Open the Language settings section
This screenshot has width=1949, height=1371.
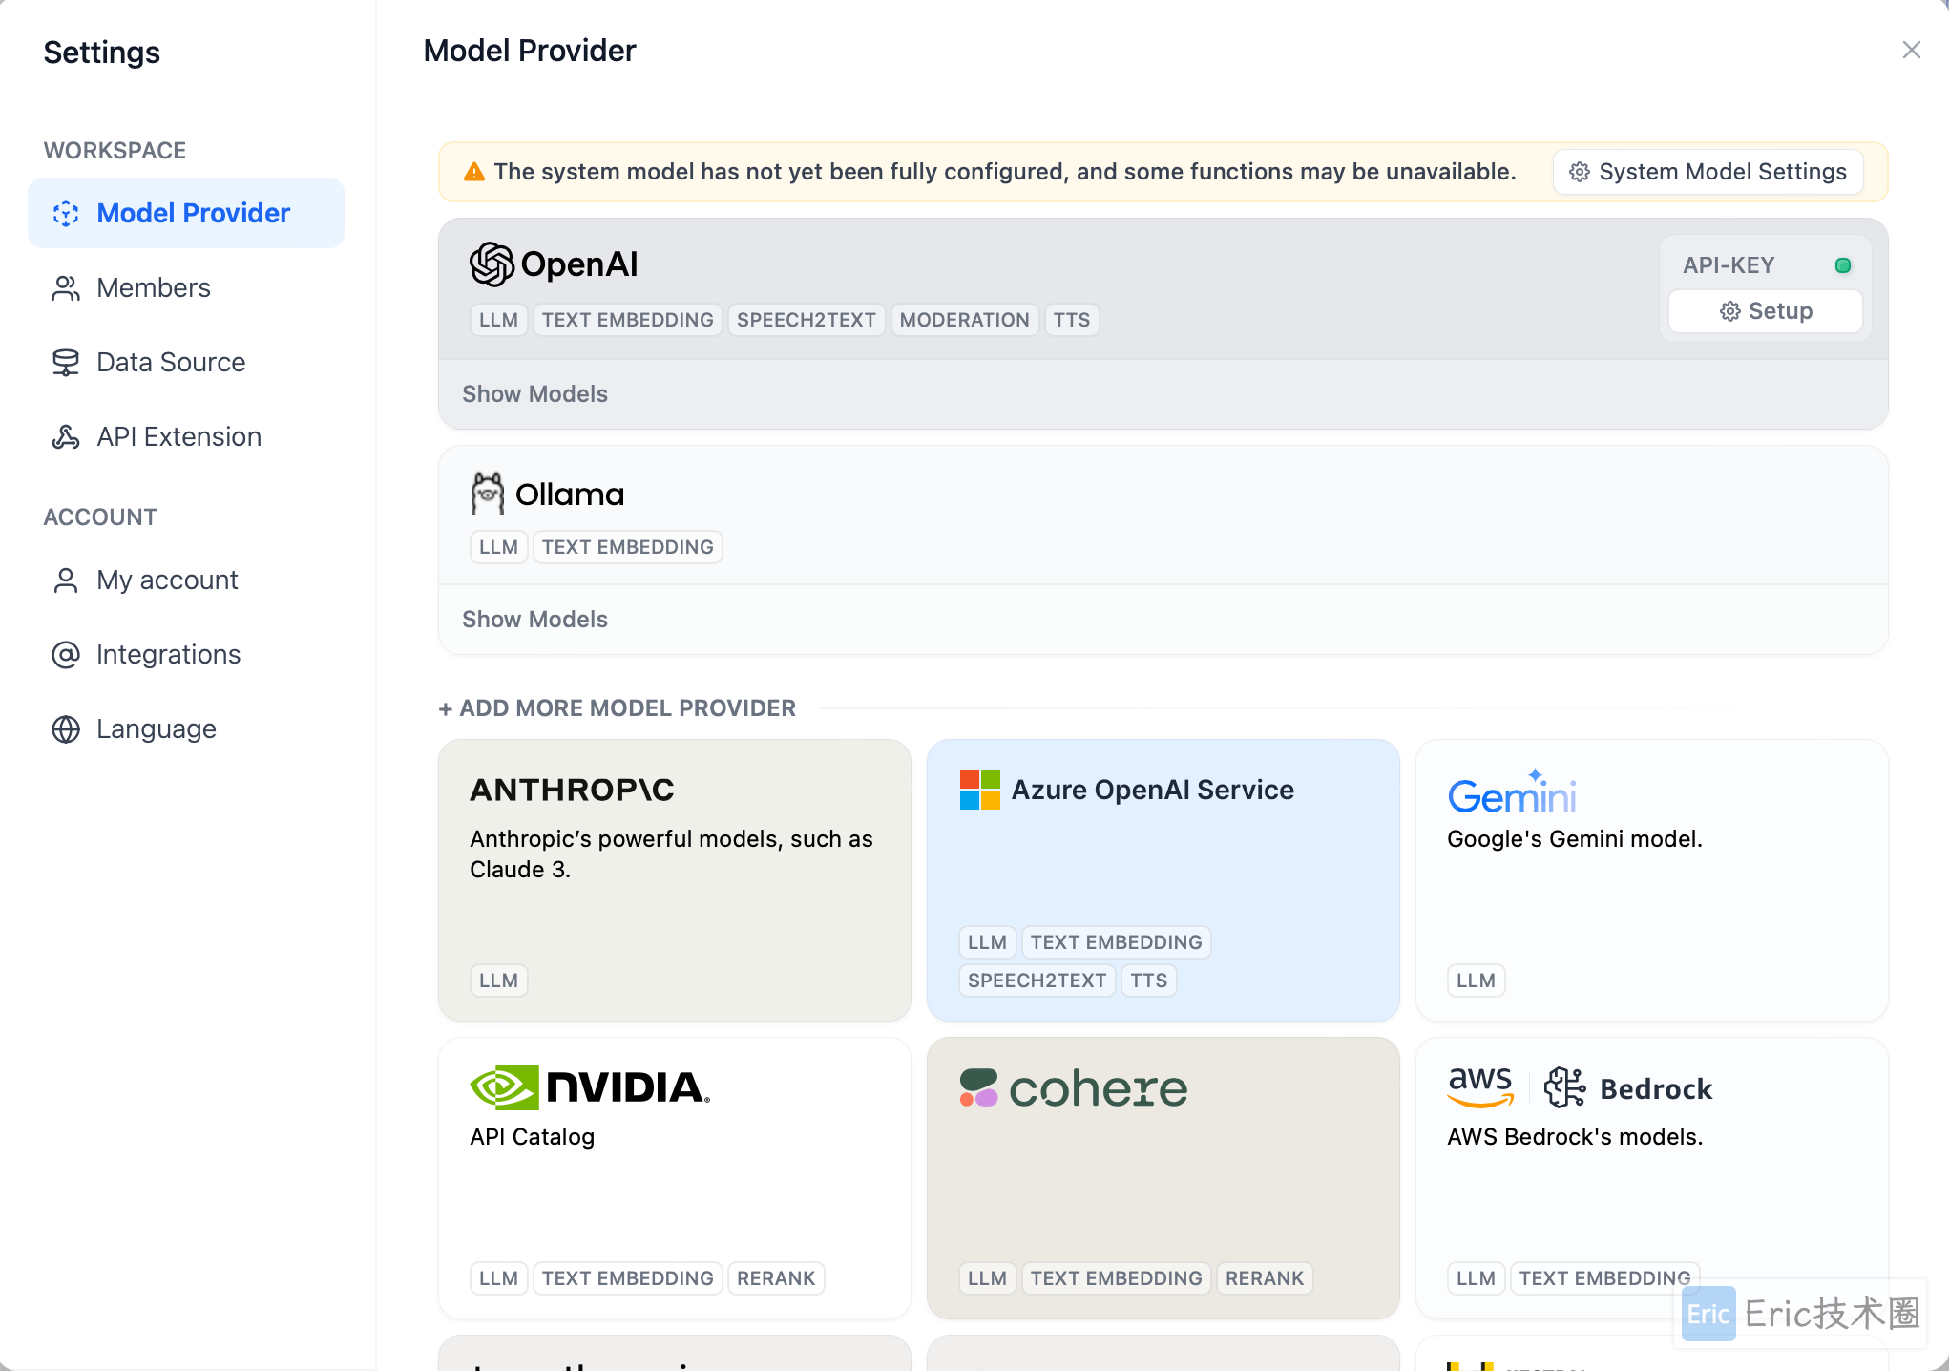(186, 728)
